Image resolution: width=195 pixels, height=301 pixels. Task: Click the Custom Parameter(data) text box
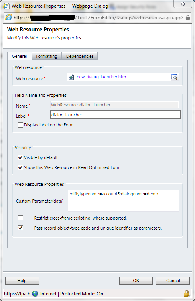(x=123, y=201)
